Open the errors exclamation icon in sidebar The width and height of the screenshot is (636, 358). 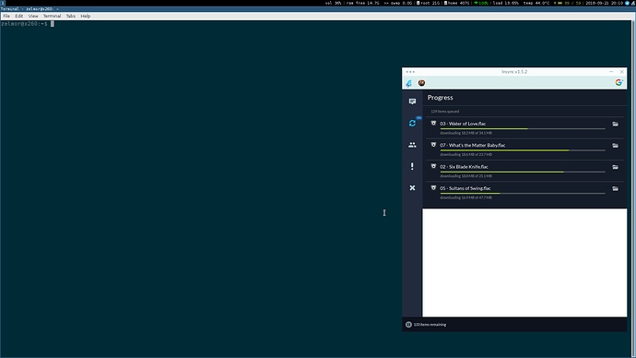coord(412,166)
